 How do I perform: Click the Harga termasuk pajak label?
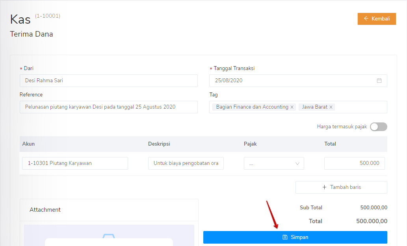pyautogui.click(x=342, y=127)
